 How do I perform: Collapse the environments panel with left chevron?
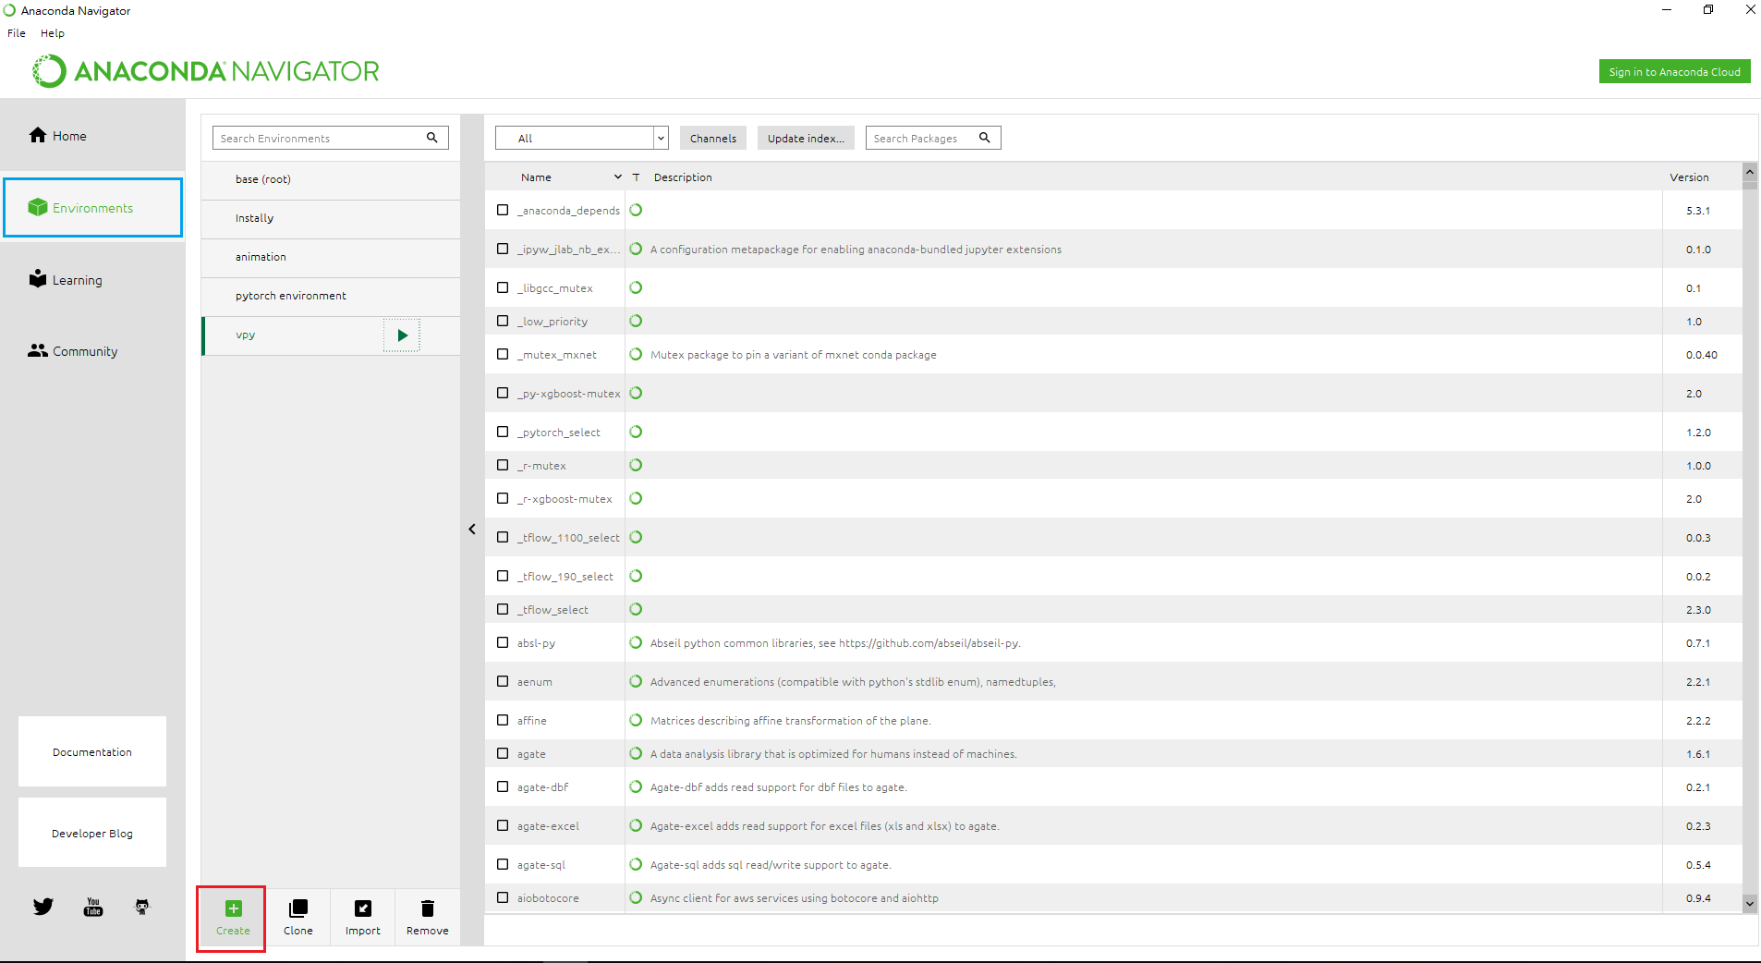point(472,530)
